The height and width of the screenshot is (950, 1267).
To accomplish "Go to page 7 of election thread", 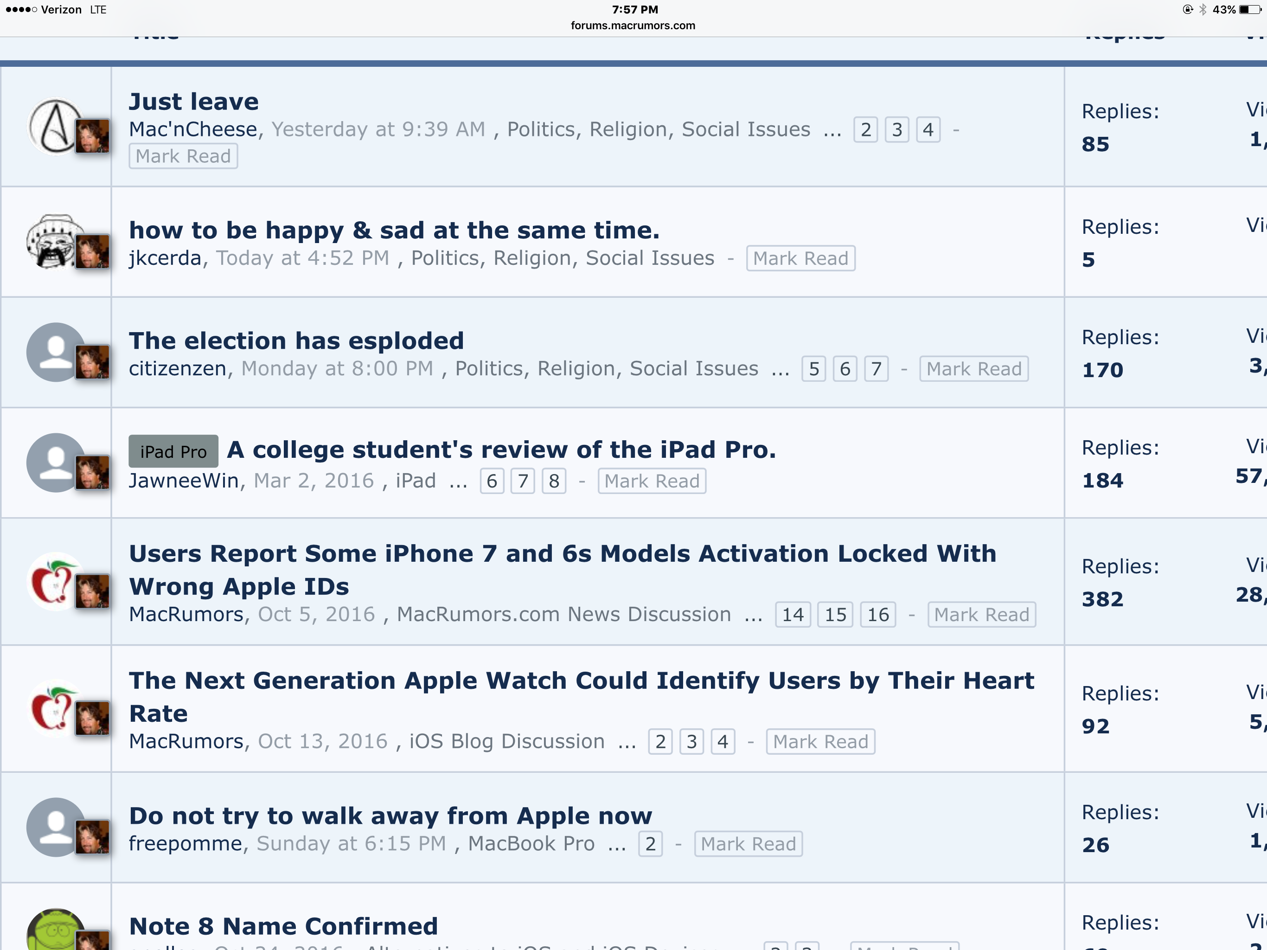I will pyautogui.click(x=877, y=369).
